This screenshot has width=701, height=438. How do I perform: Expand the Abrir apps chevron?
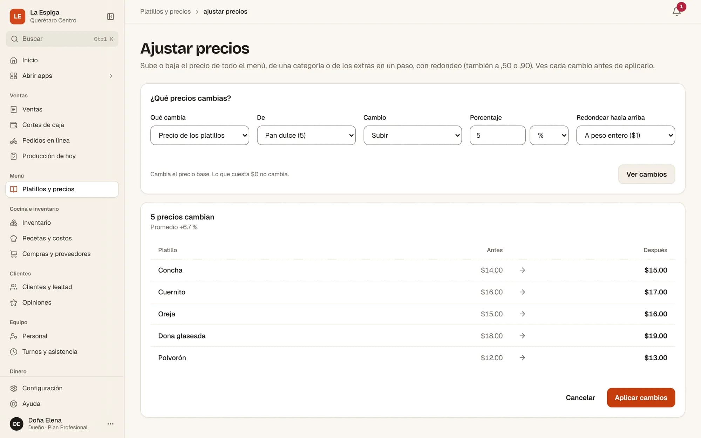tap(111, 76)
